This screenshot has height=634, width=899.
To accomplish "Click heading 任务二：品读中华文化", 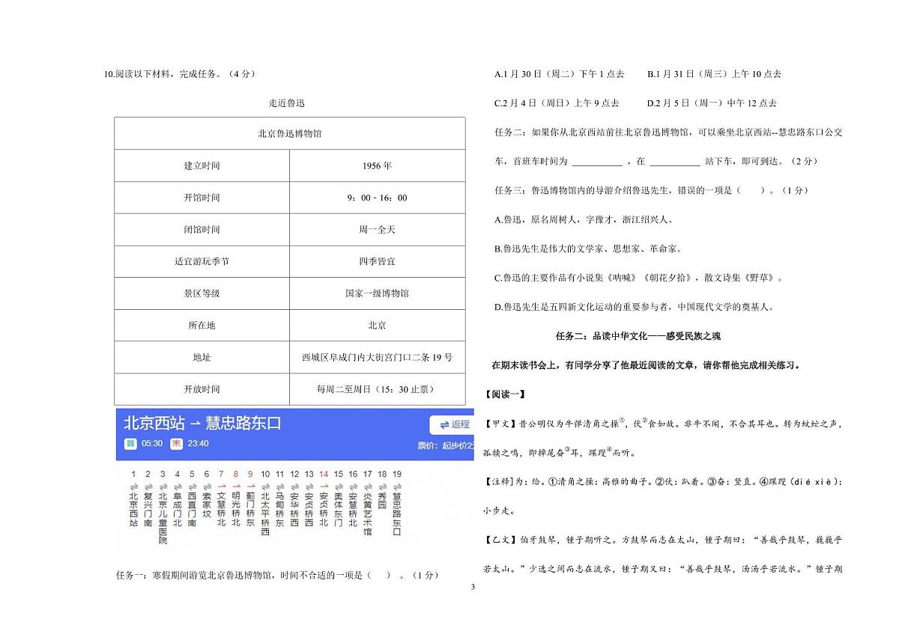I will 638,336.
